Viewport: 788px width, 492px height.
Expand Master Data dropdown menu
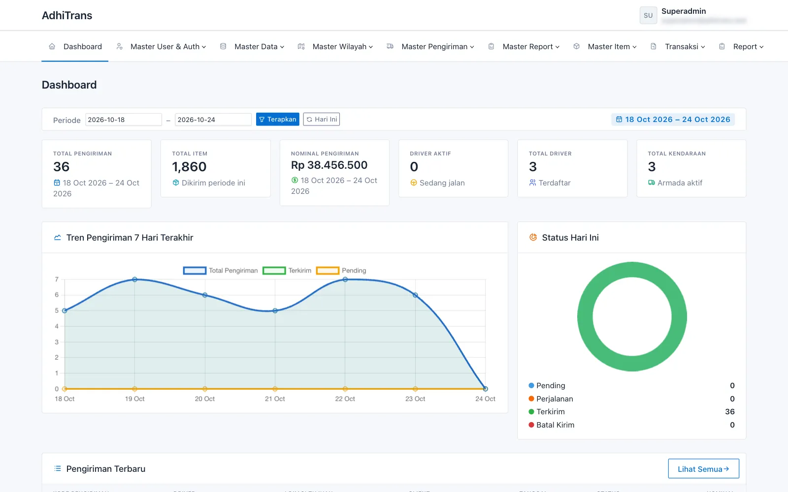253,46
